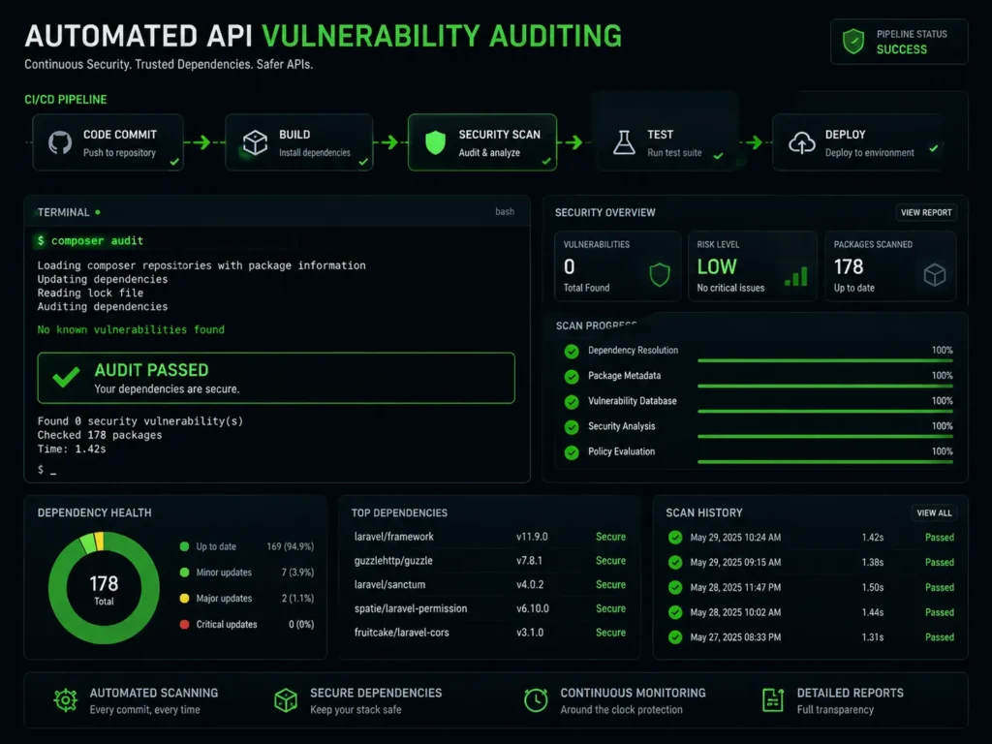Click the Audit Passed checkmark icon
The image size is (992, 744).
point(66,377)
